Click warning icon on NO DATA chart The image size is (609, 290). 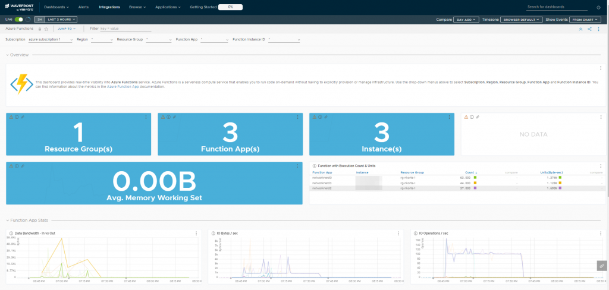click(466, 117)
